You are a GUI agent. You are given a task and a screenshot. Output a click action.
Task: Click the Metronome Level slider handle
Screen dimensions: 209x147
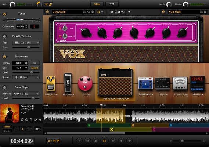pyautogui.click(x=32, y=72)
